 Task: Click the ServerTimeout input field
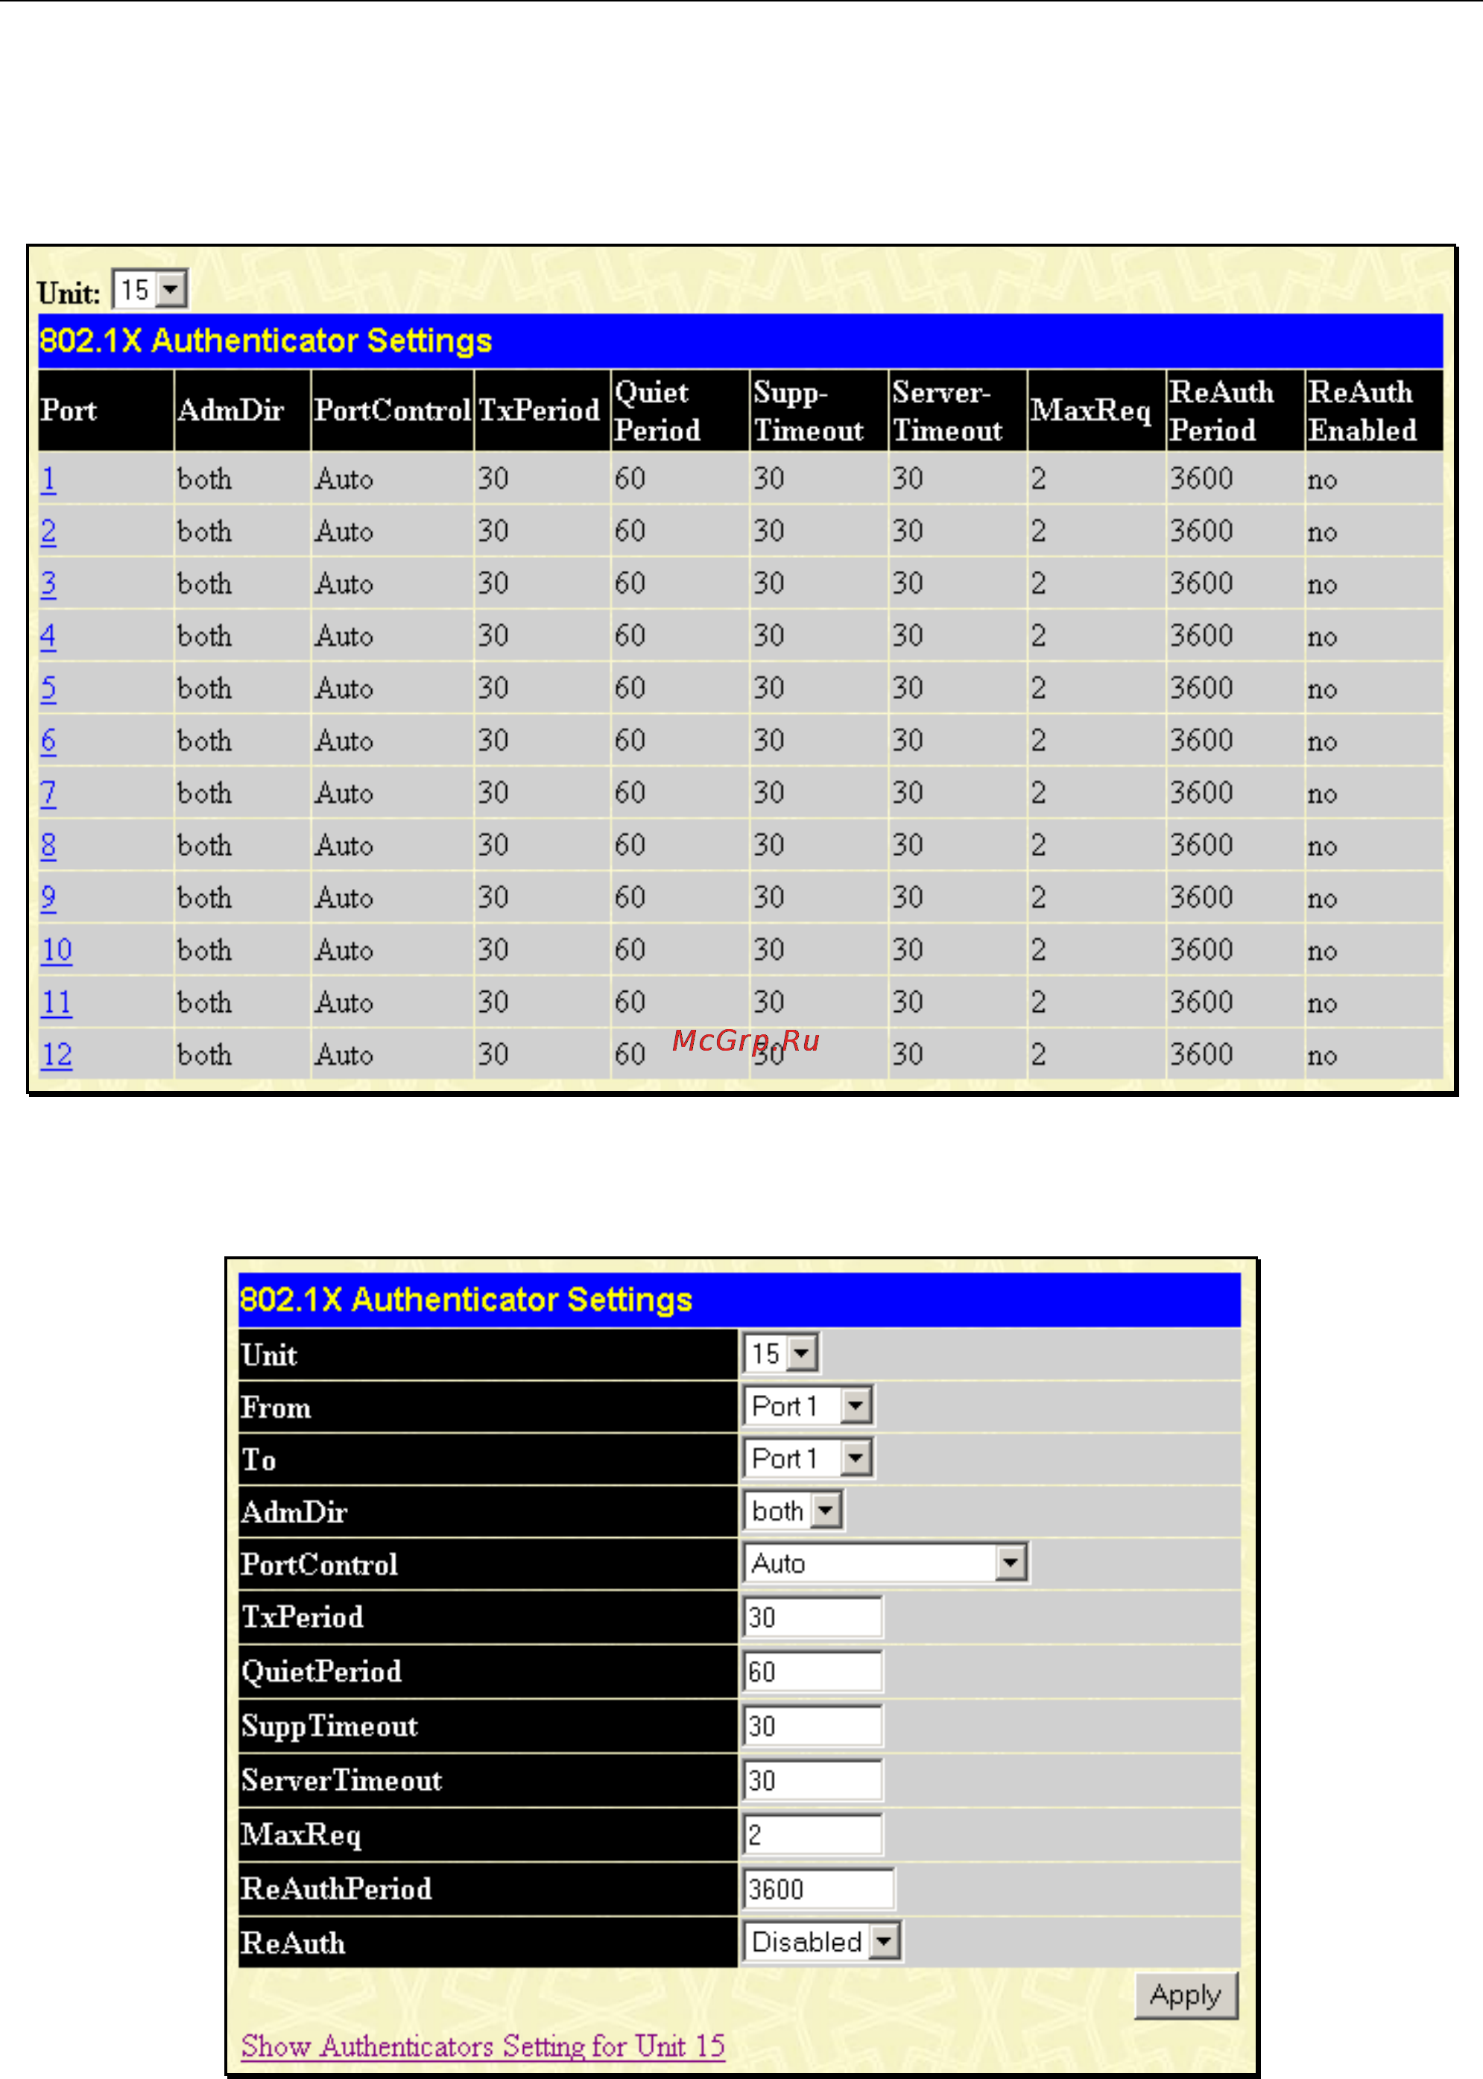click(x=814, y=1779)
